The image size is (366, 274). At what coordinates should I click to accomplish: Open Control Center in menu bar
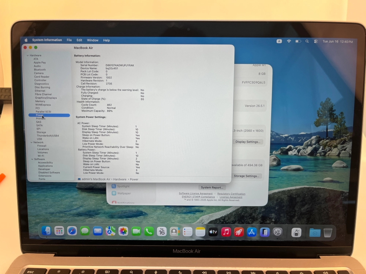[x=315, y=42]
